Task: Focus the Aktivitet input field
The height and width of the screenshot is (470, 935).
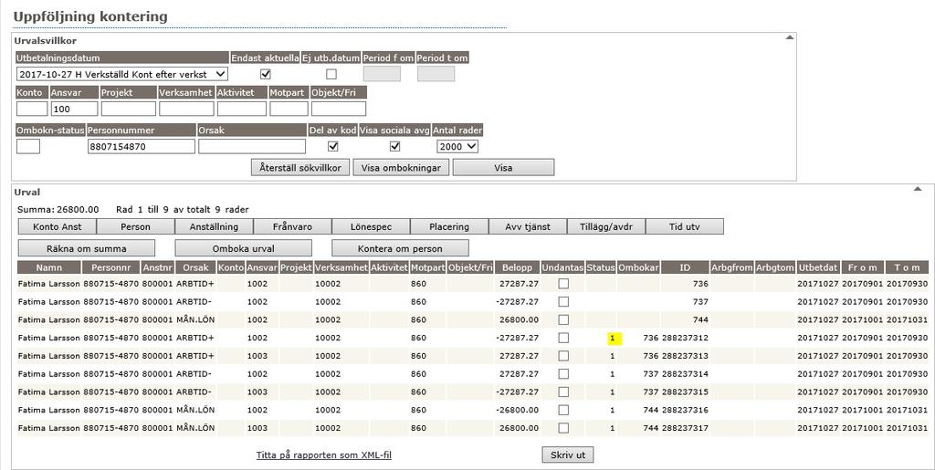Action: (x=241, y=109)
